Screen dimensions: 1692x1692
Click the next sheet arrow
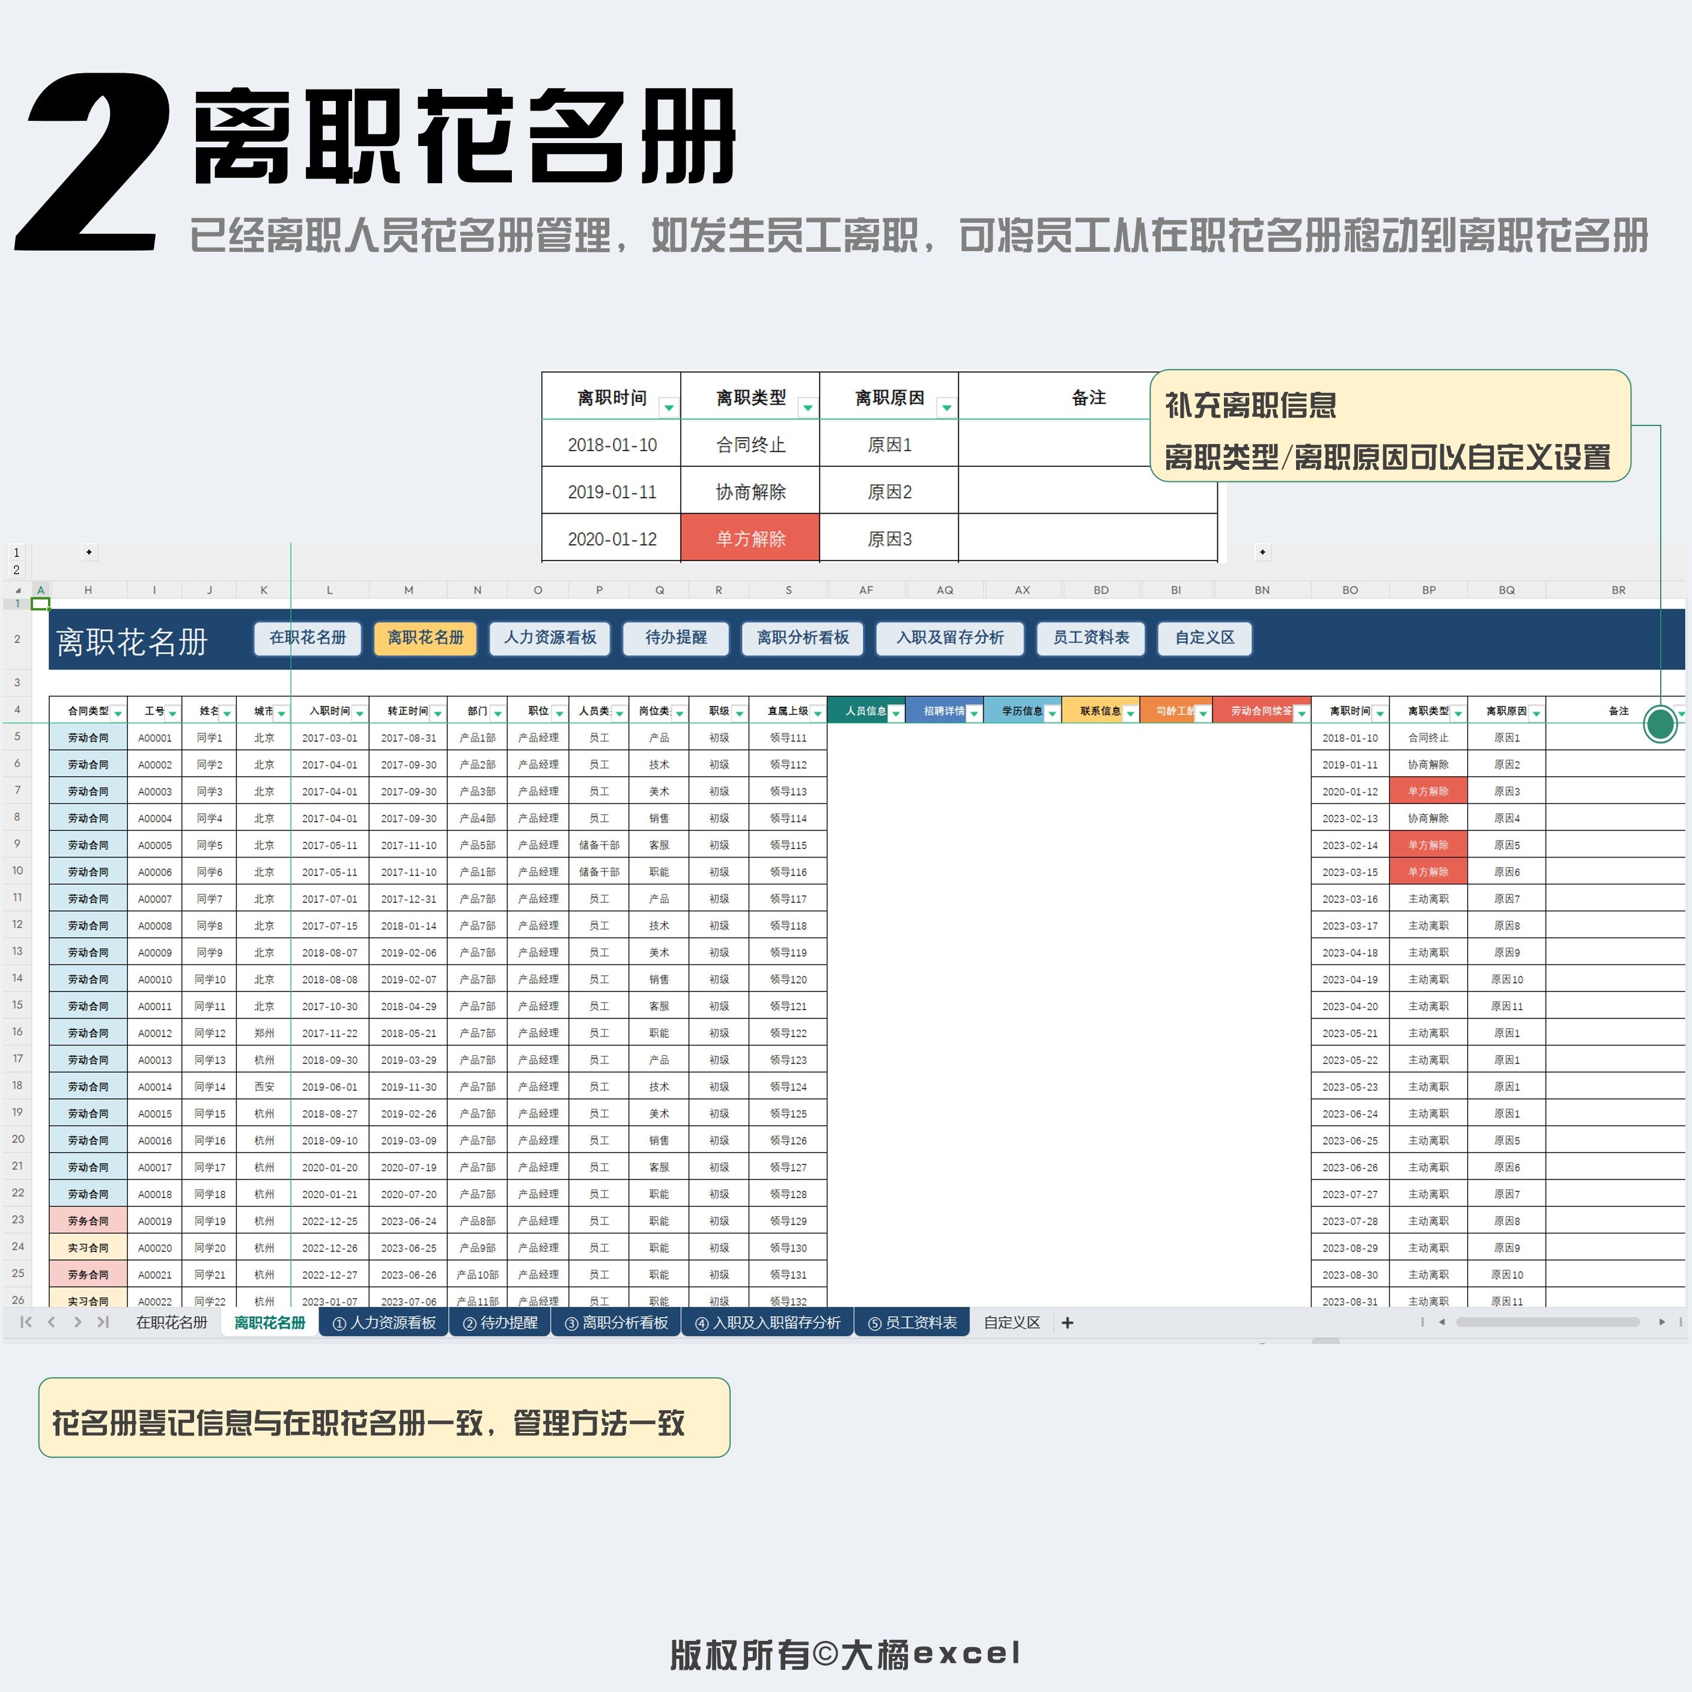click(x=78, y=1322)
